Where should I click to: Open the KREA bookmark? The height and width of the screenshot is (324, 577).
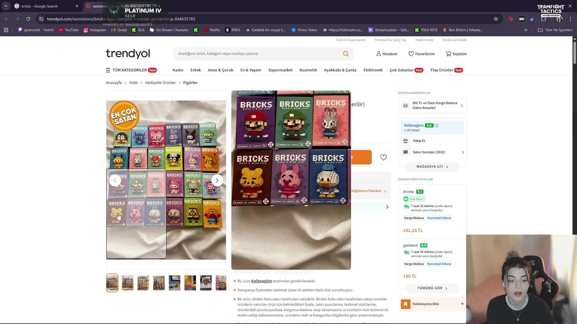233,30
